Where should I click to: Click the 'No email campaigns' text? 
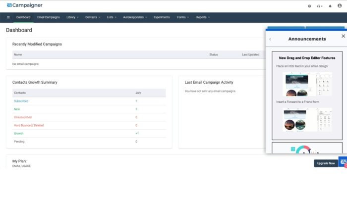click(25, 64)
